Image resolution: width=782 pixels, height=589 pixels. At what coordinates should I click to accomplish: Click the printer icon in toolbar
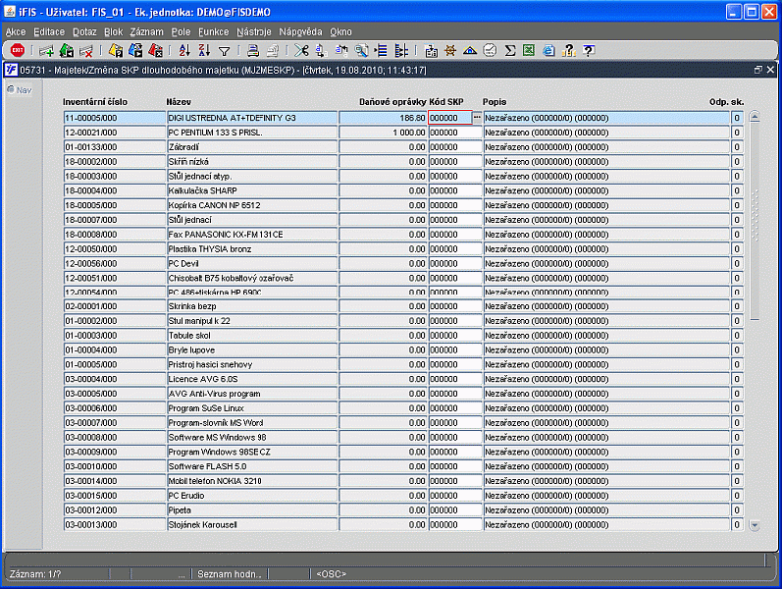coord(253,50)
